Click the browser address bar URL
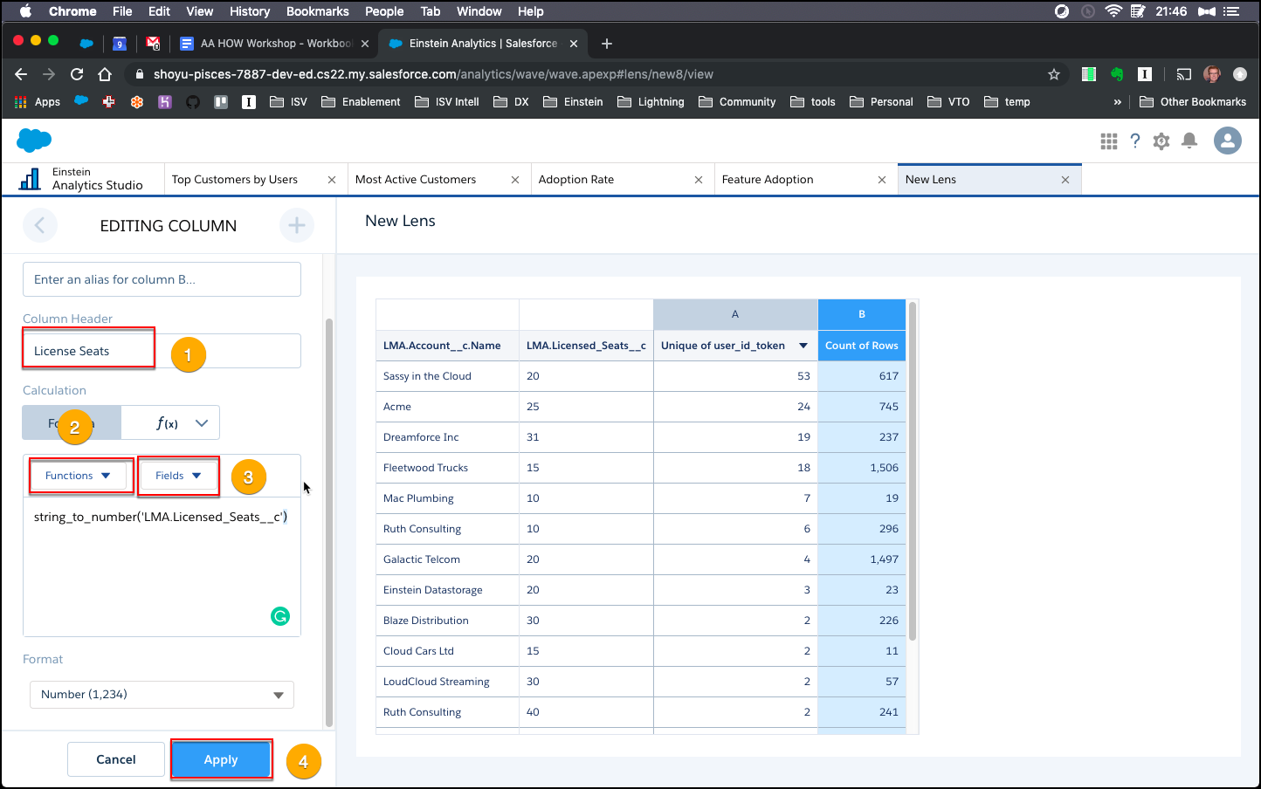Viewport: 1261px width, 789px height. 433,74
